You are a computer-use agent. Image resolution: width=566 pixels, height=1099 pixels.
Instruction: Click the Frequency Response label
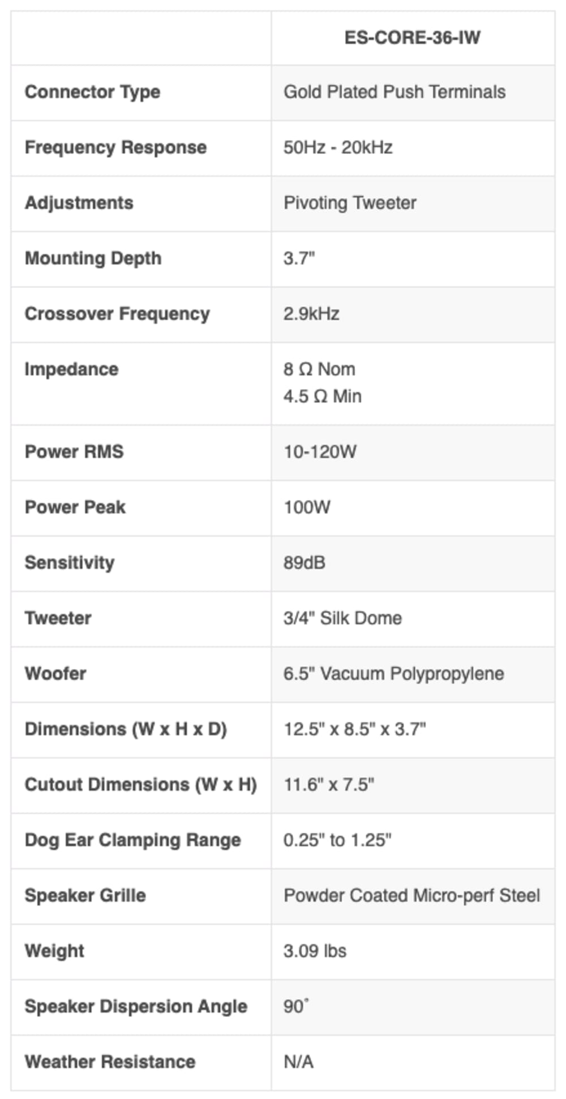pyautogui.click(x=115, y=147)
